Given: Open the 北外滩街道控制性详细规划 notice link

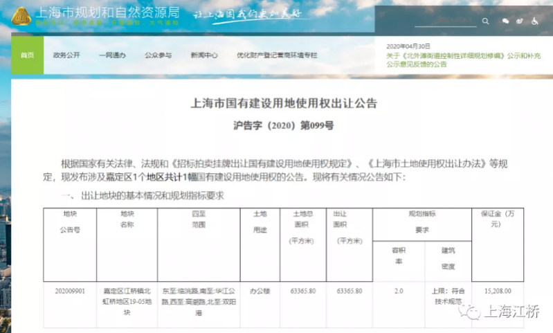Looking at the screenshot, I should tap(464, 60).
